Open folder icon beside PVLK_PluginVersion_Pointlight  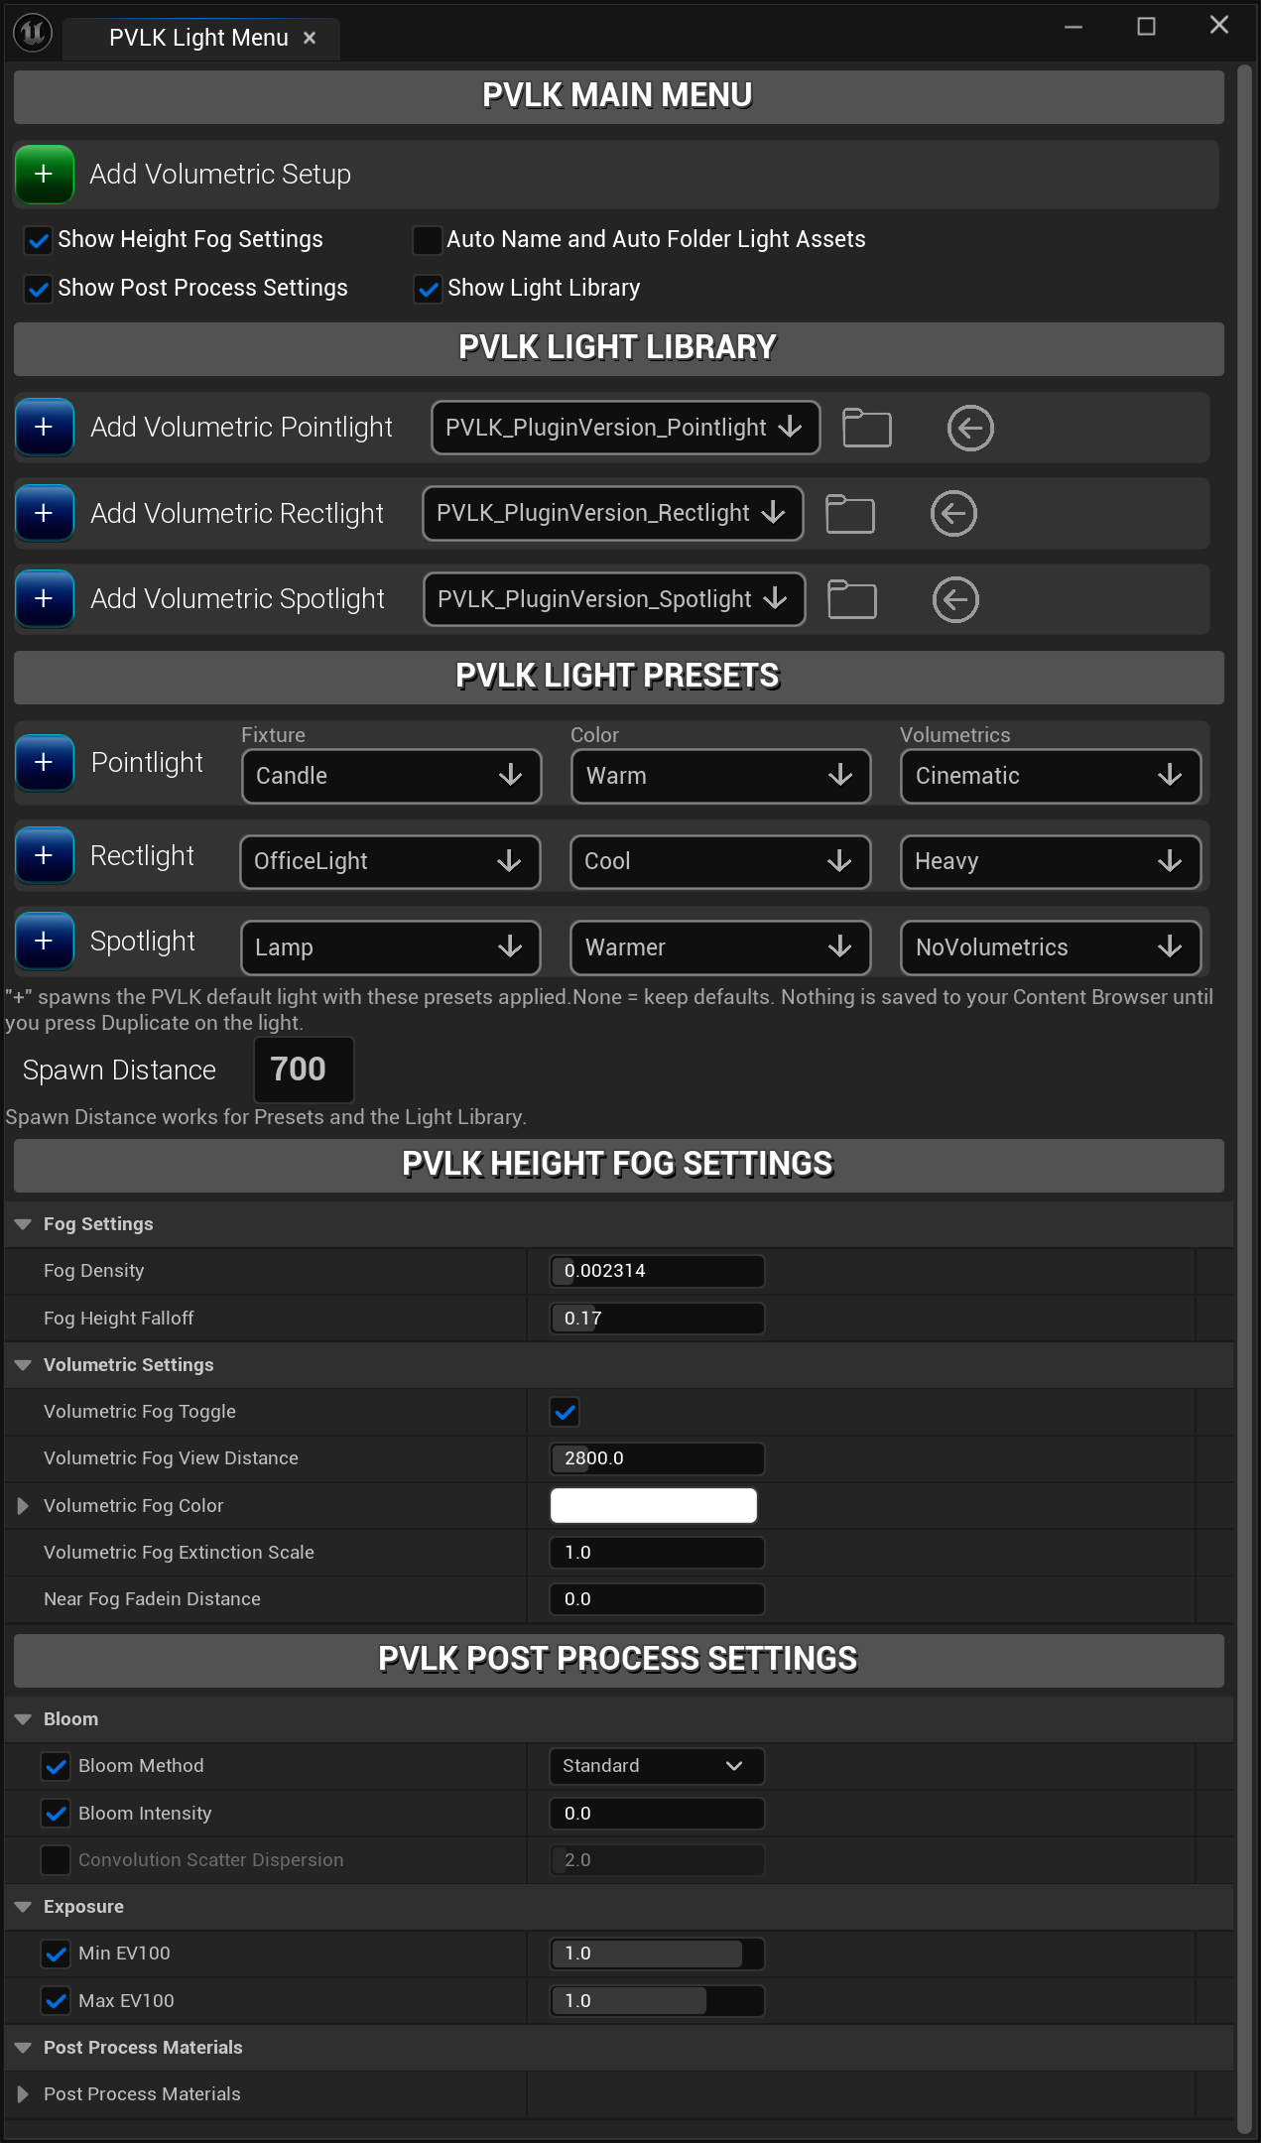867,428
